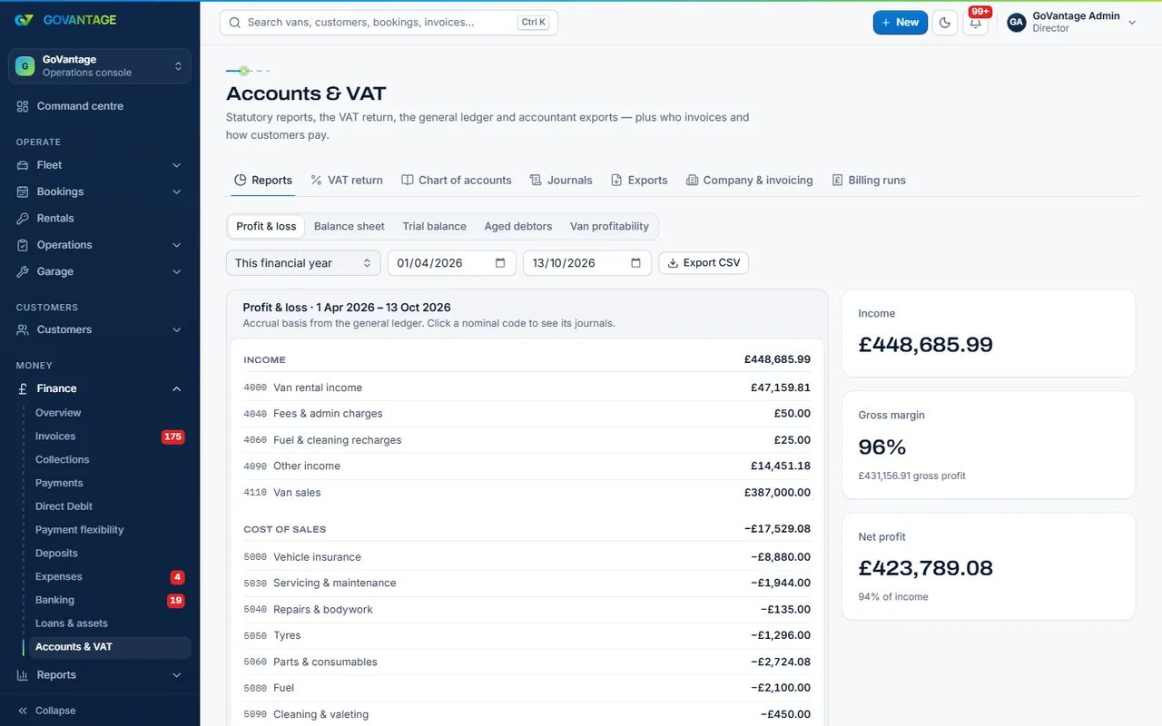The height and width of the screenshot is (726, 1162).
Task: Click the 4000 Van rental income row
Action: point(527,388)
